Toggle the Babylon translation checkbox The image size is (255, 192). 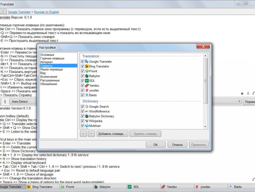click(83, 76)
